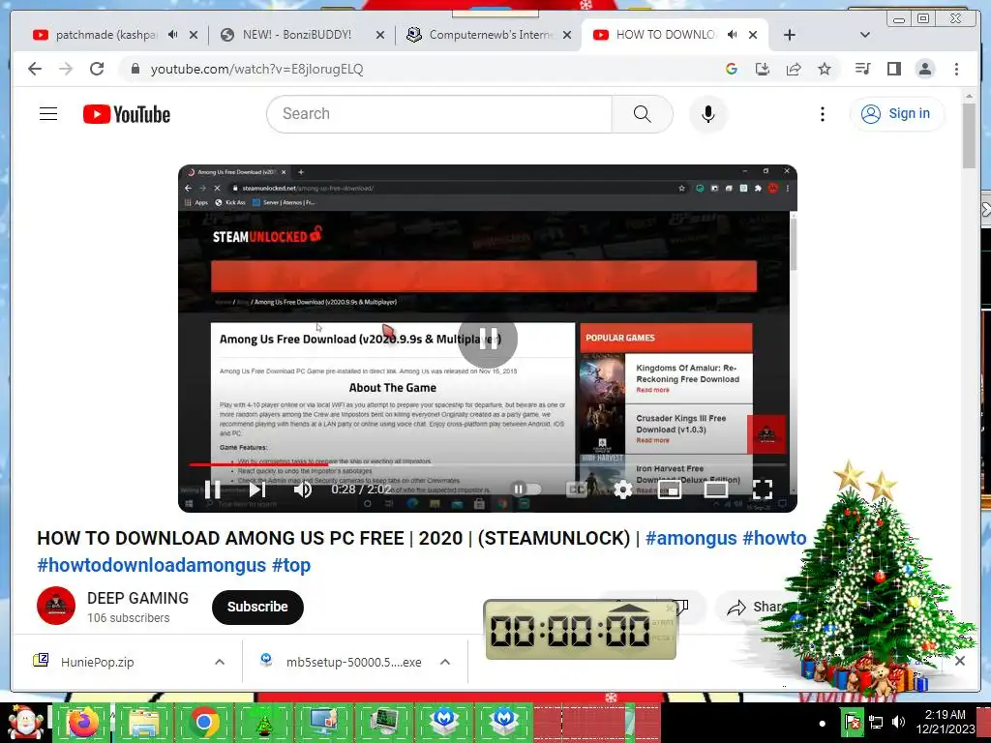
Task: Open the DEEP GAMING channel avatar
Action: (x=56, y=606)
